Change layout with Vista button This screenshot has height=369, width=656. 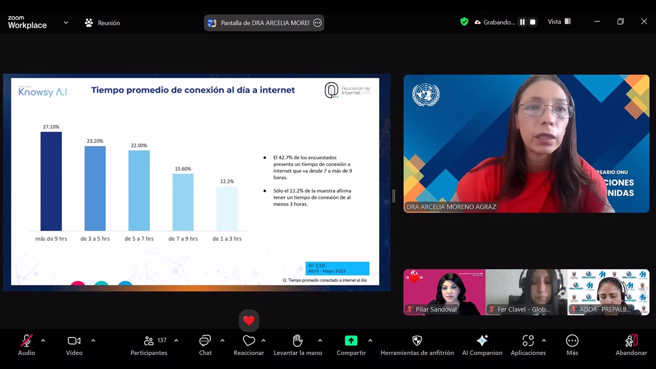click(559, 22)
